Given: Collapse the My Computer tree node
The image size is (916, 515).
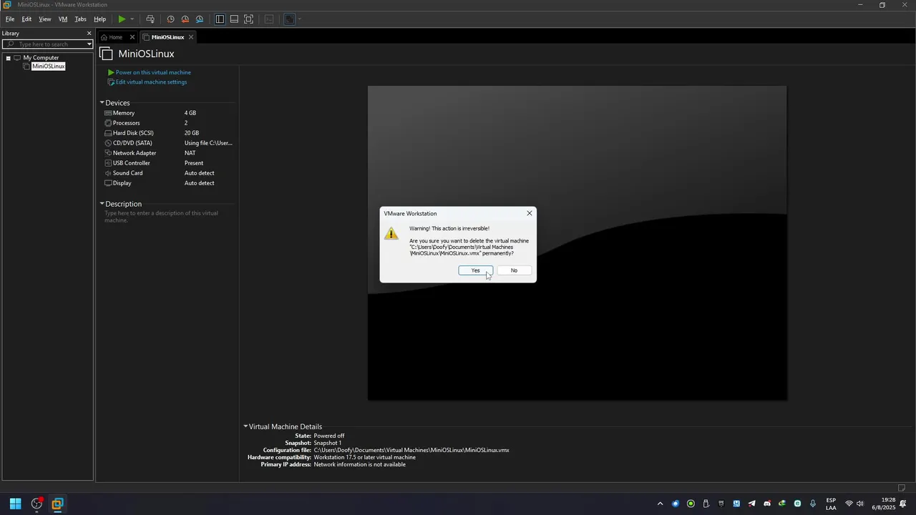Looking at the screenshot, I should tap(8, 58).
